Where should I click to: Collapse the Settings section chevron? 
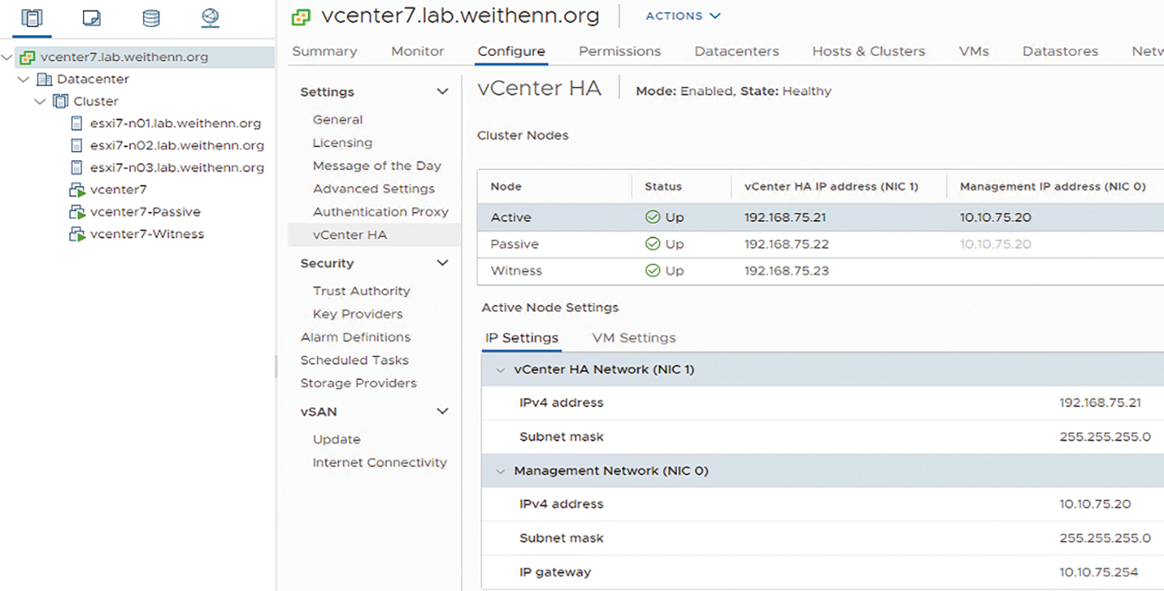pyautogui.click(x=442, y=92)
